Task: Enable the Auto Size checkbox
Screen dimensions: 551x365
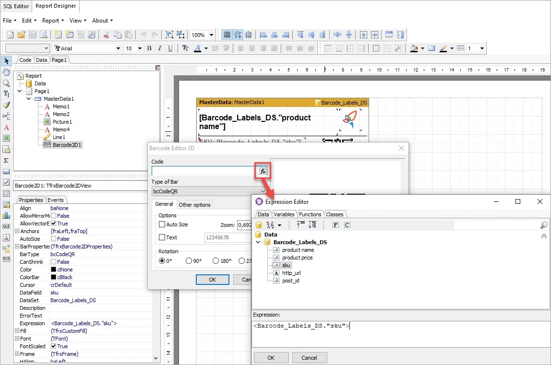Action: coord(162,224)
